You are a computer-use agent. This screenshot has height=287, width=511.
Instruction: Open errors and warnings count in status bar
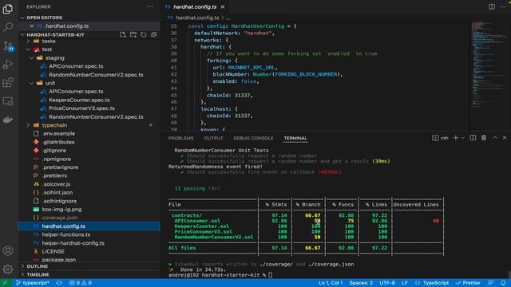[80, 283]
